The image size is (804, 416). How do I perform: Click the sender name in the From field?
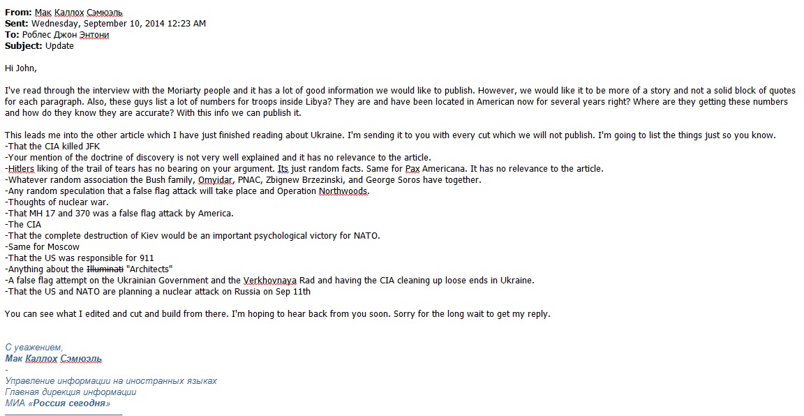[80, 12]
